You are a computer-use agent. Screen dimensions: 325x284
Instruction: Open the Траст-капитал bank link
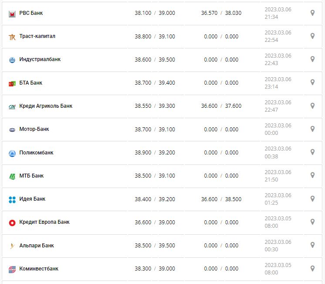coord(37,36)
